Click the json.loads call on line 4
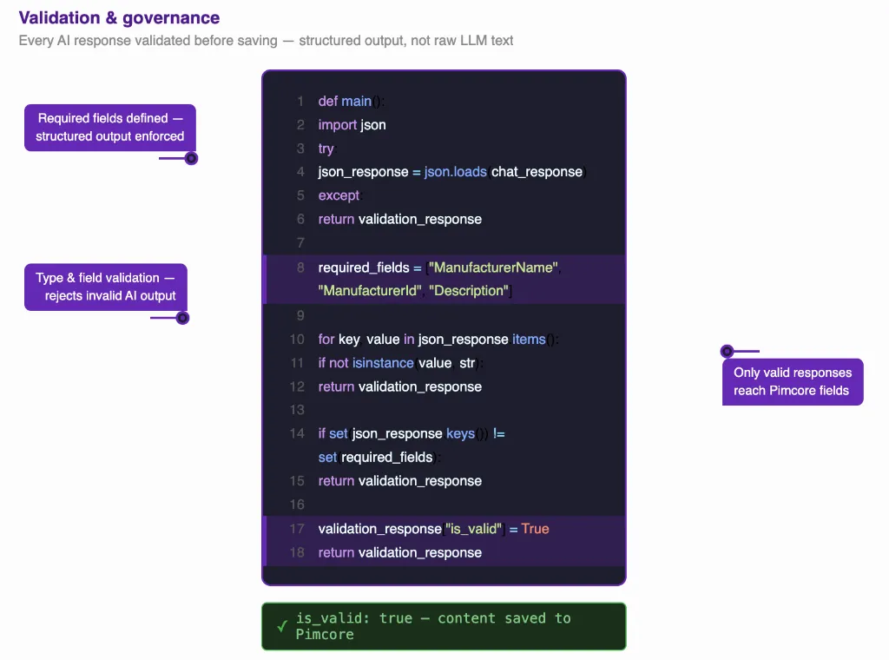This screenshot has width=889, height=660. tap(455, 172)
